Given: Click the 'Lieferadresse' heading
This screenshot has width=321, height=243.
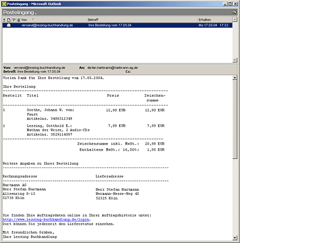Looking at the screenshot, I should click(110, 176).
